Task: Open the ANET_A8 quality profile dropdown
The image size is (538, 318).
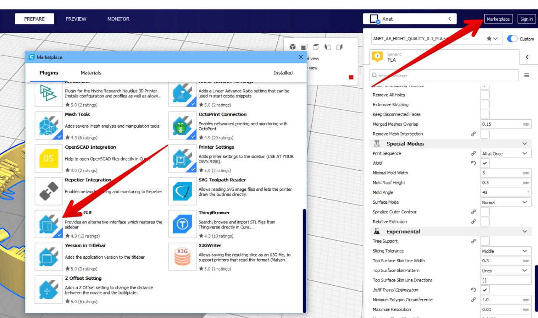Action: coord(436,39)
